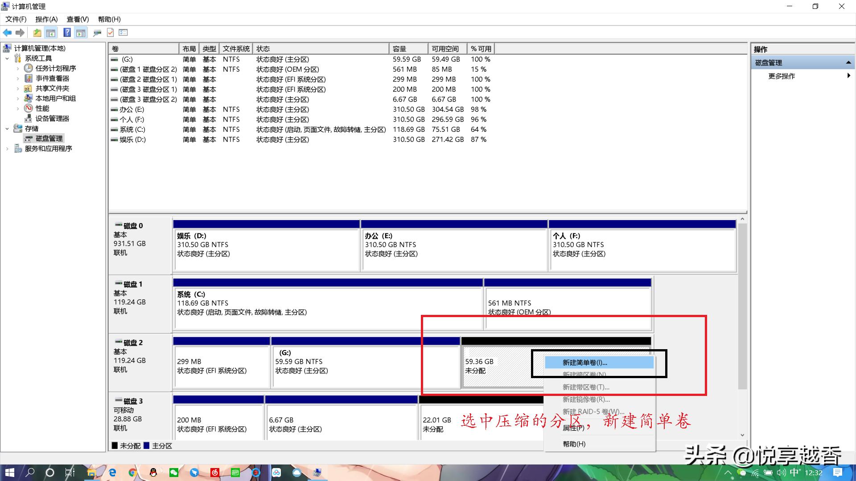Open the 更多操作 submenu arrow
This screenshot has width=856, height=481.
[849, 76]
